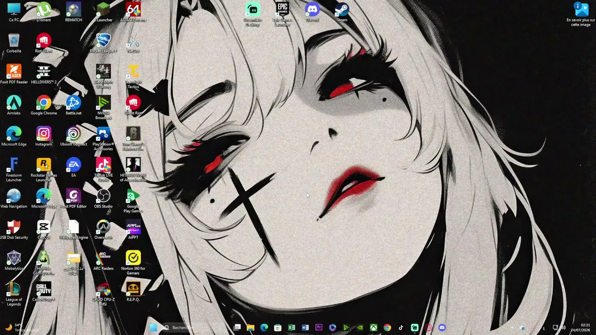Open TikTok from the taskbar
The width and height of the screenshot is (596, 335).
[401, 328]
